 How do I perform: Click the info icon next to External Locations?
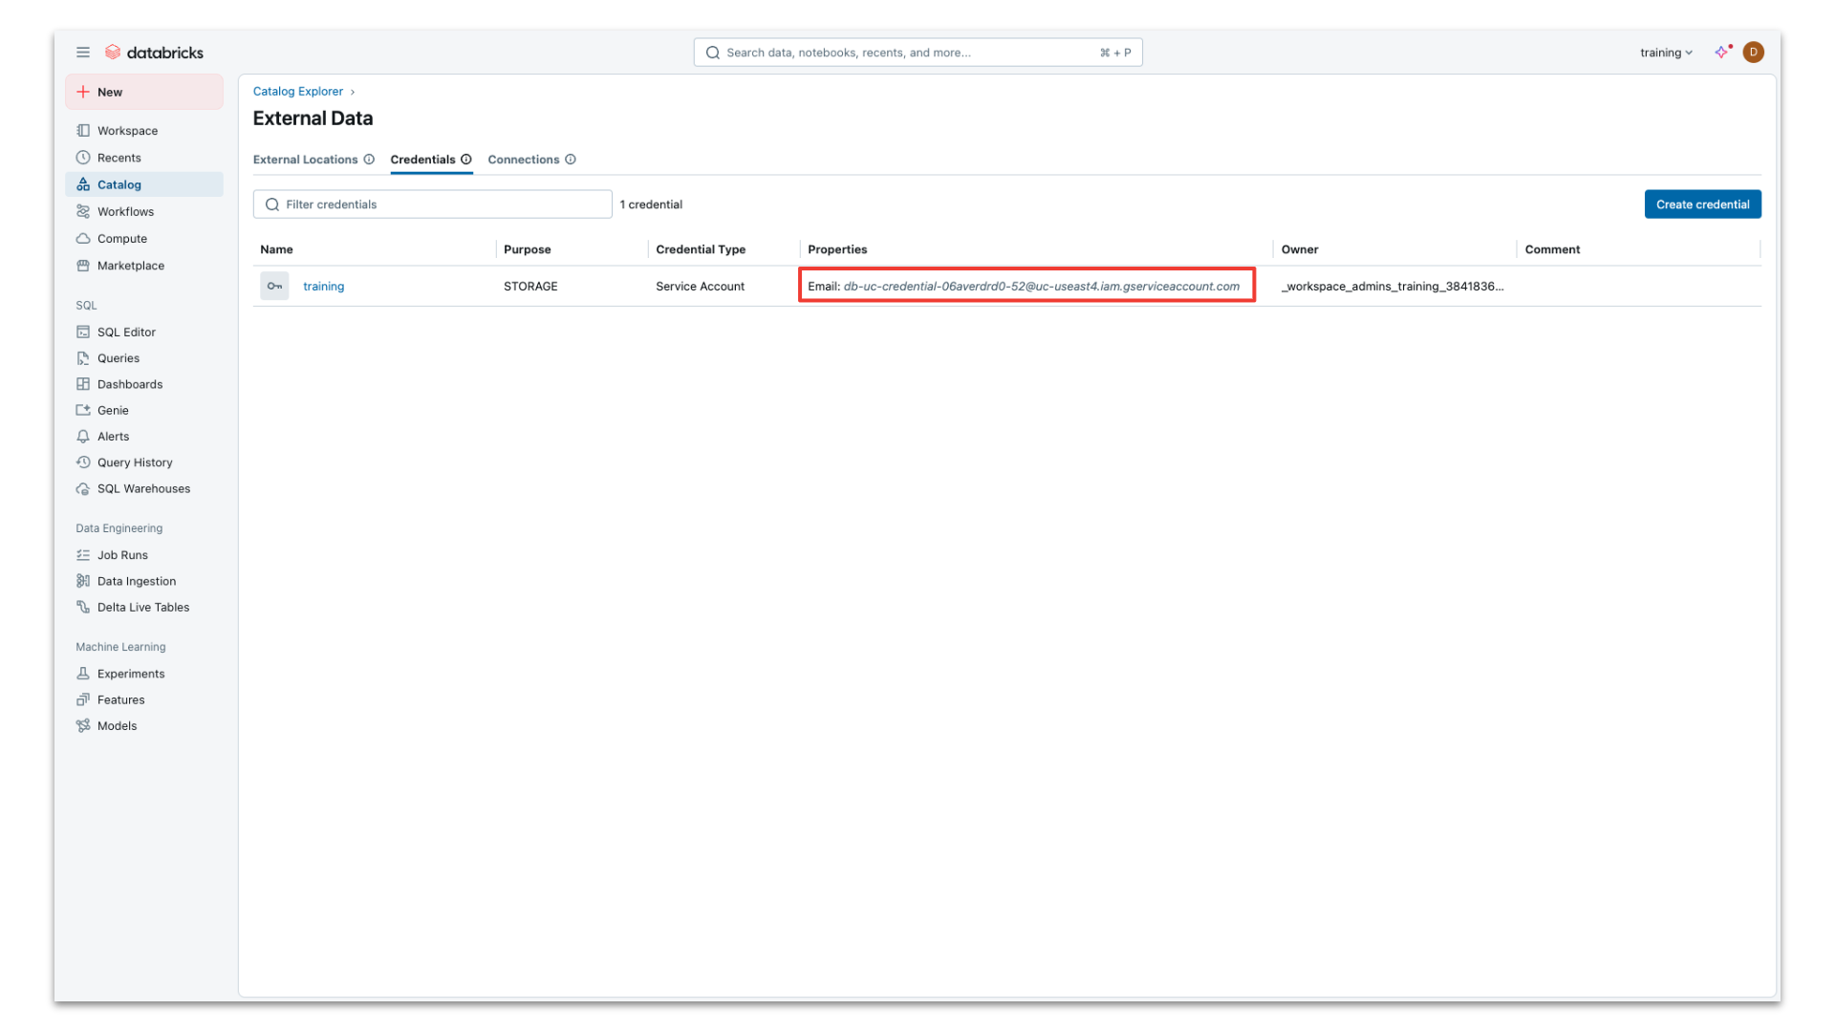[x=369, y=160]
